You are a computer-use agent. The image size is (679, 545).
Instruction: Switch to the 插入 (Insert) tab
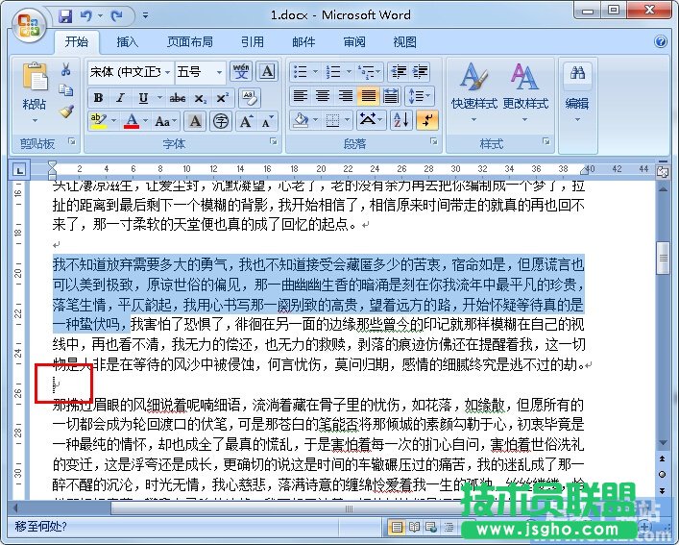coord(128,42)
